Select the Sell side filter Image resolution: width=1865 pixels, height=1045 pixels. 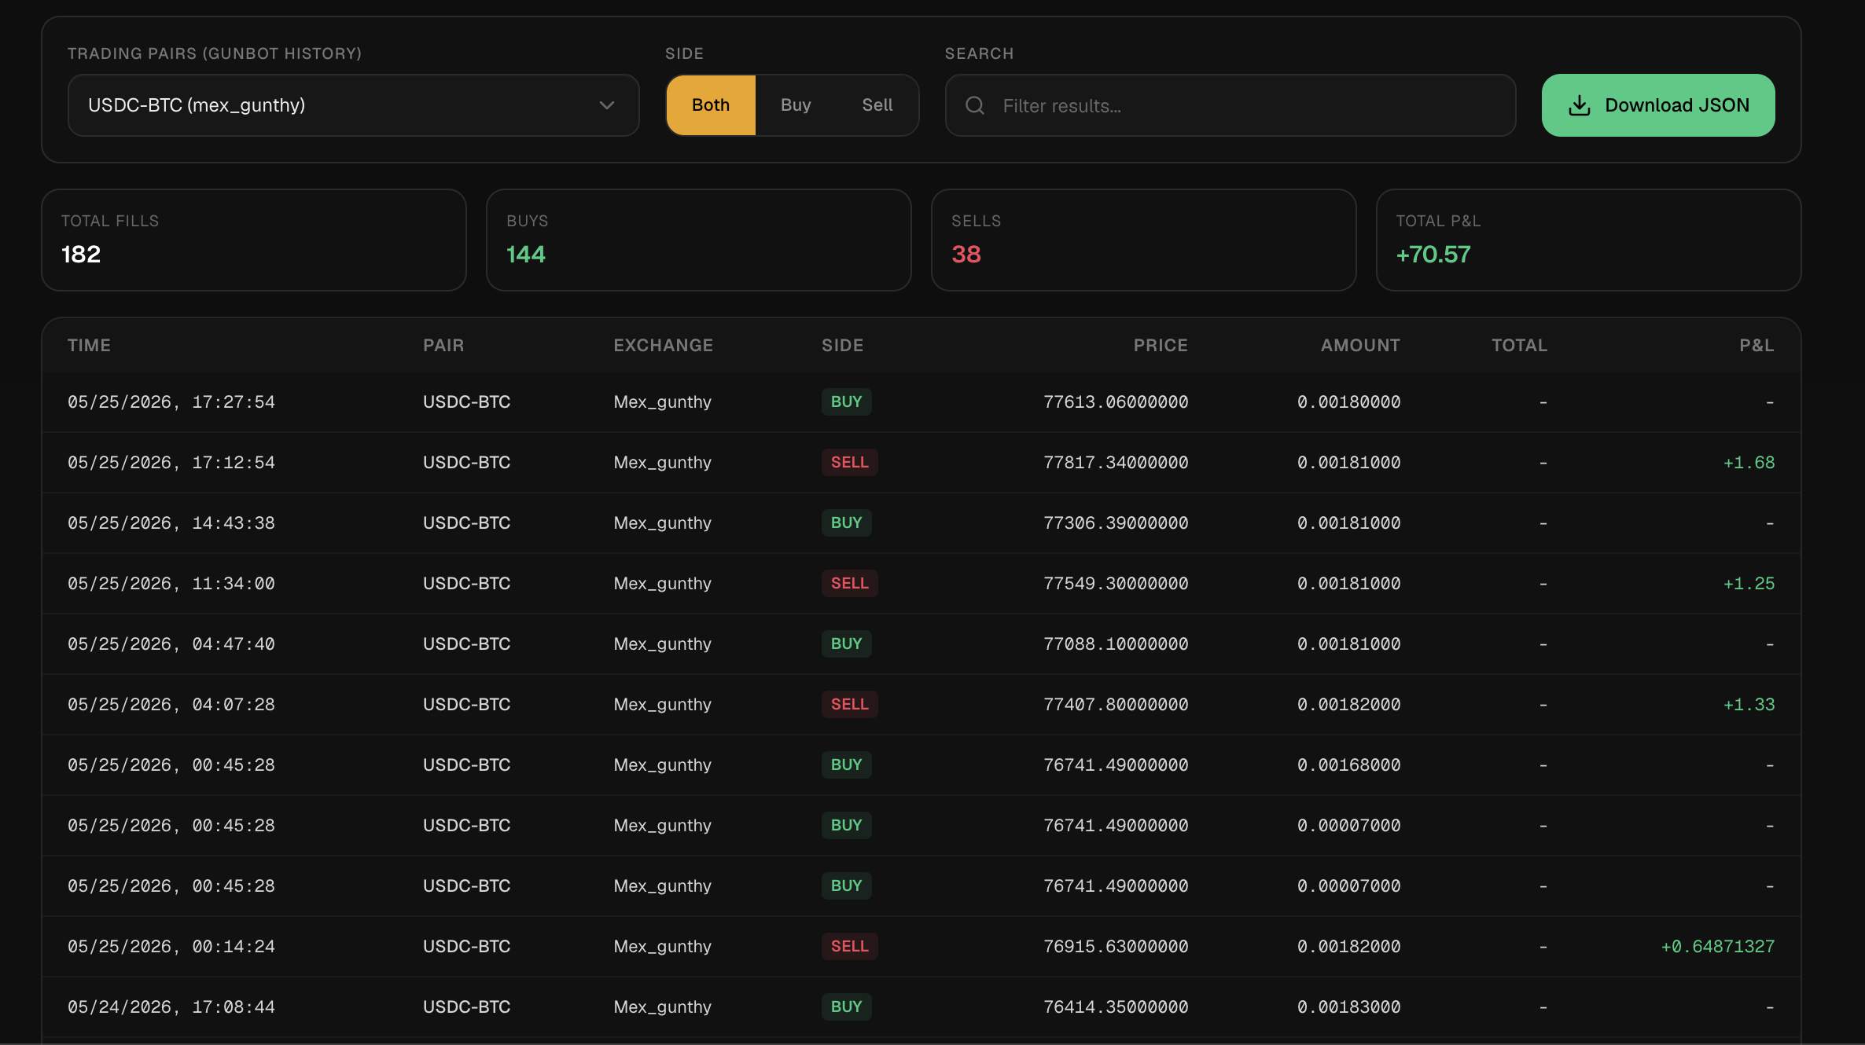[877, 105]
